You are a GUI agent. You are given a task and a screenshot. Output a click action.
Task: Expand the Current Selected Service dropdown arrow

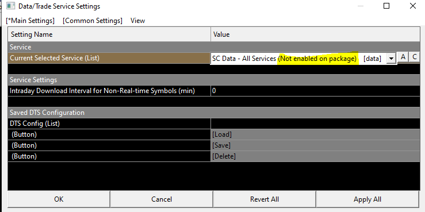point(391,59)
